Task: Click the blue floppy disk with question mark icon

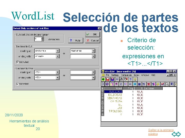Action: tap(112, 79)
